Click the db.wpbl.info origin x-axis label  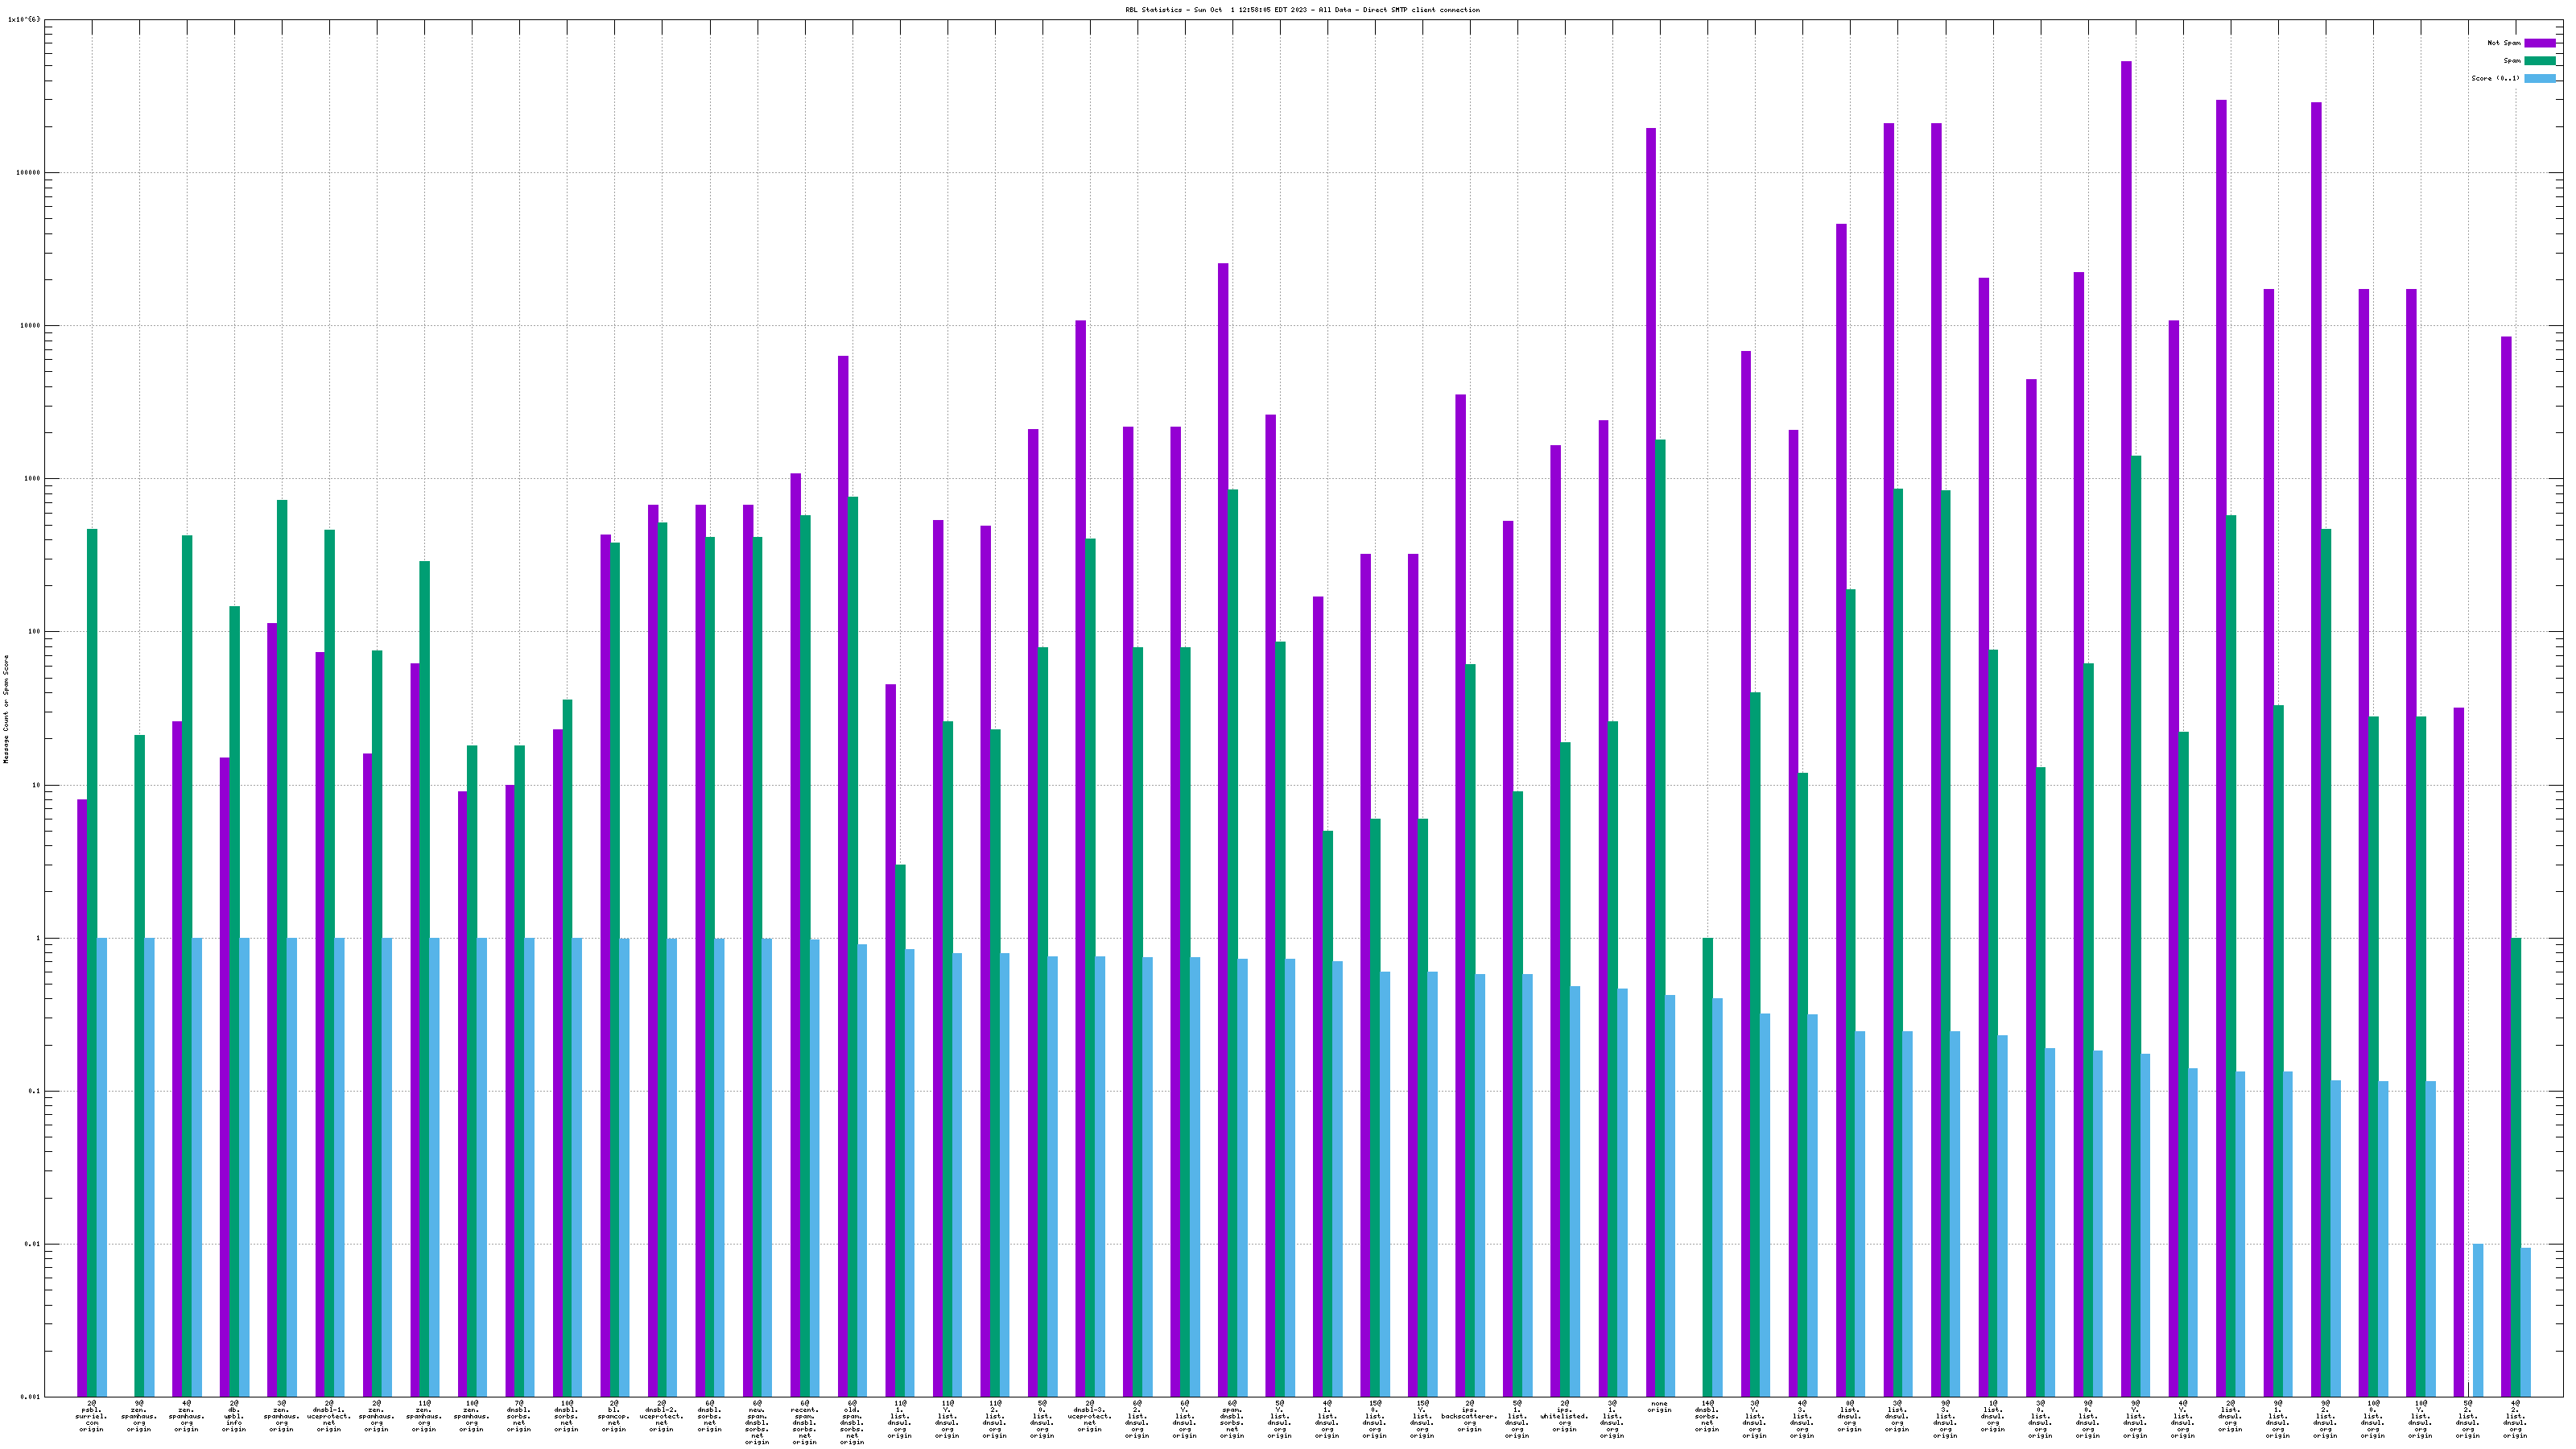coord(234,1416)
